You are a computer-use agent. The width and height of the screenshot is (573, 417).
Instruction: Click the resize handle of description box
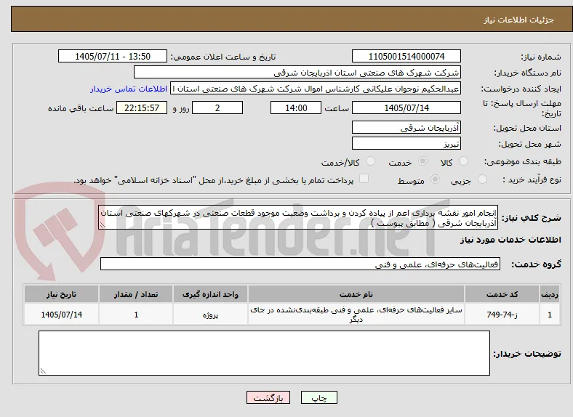(x=103, y=225)
